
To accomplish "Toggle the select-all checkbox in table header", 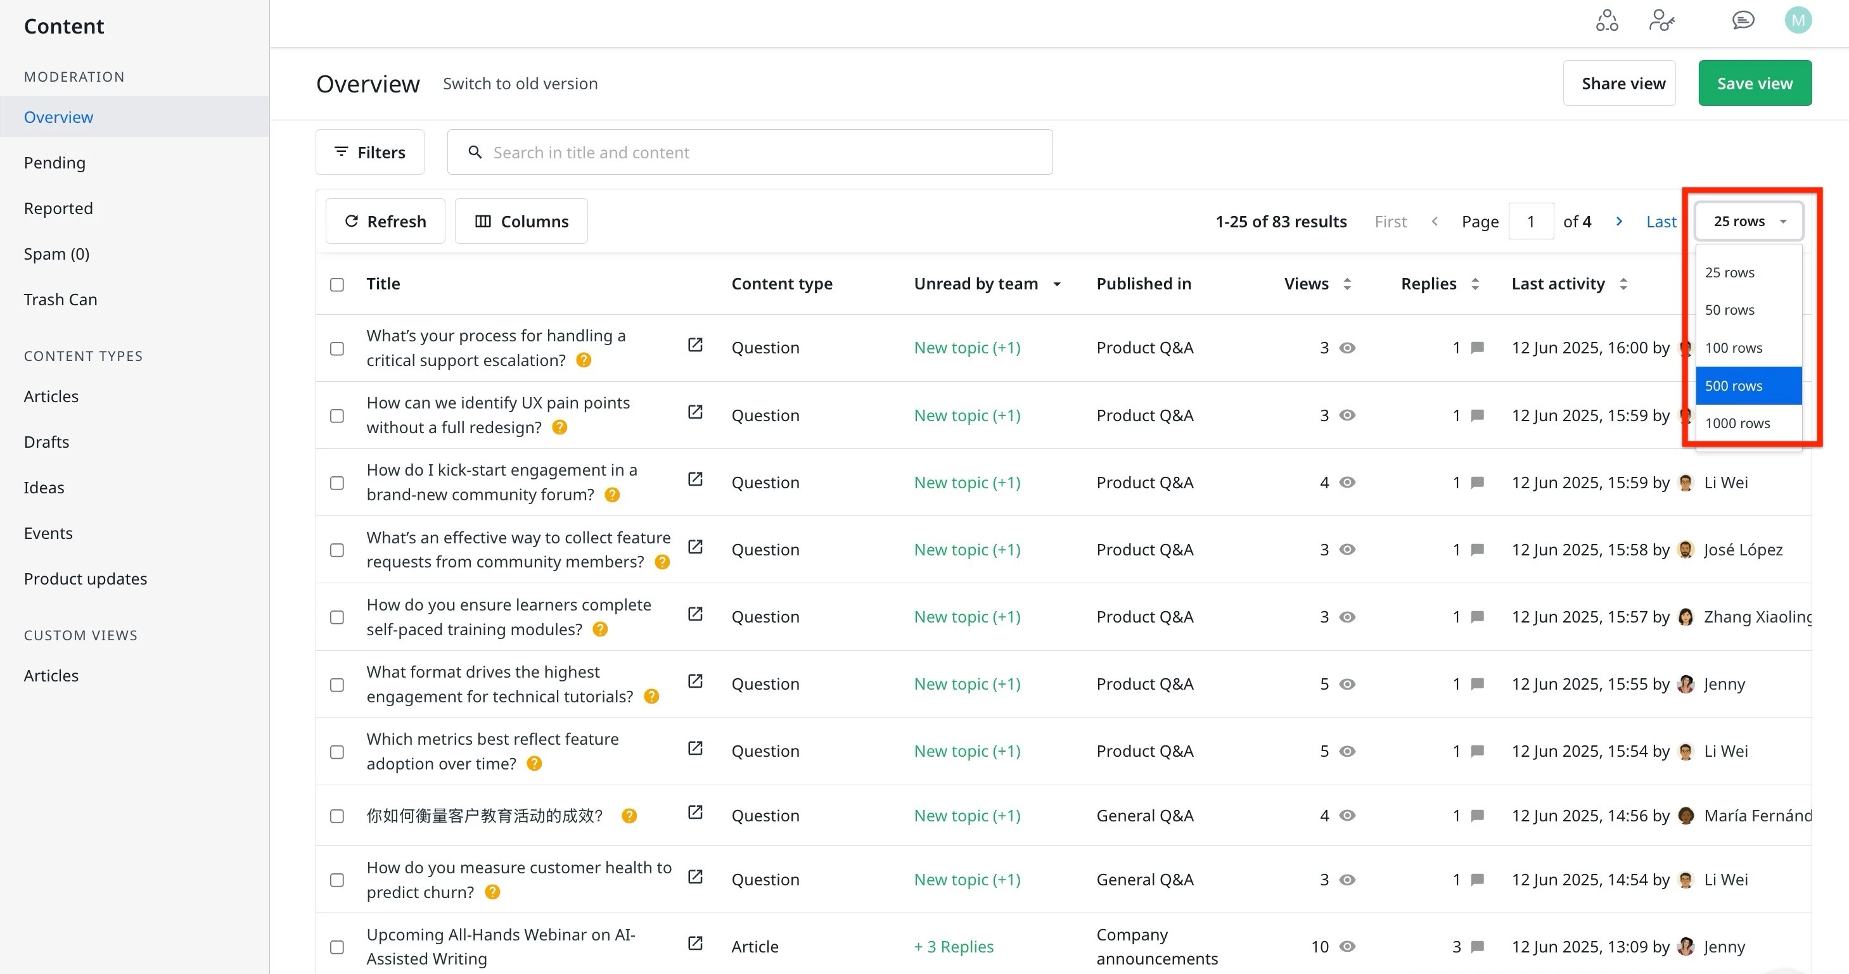I will (x=336, y=285).
